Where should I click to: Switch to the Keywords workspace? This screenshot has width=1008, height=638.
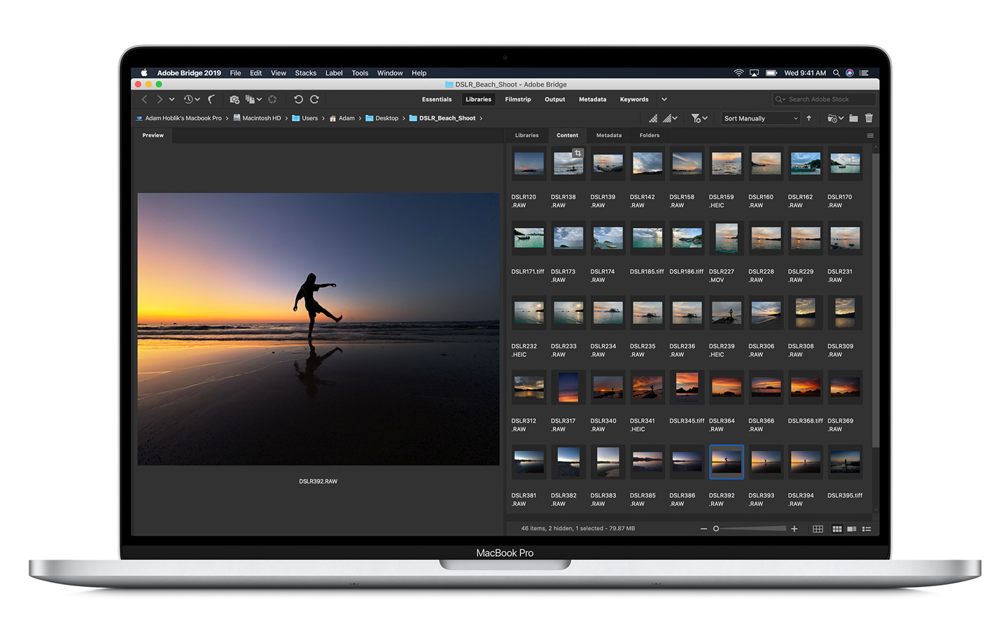[x=634, y=99]
